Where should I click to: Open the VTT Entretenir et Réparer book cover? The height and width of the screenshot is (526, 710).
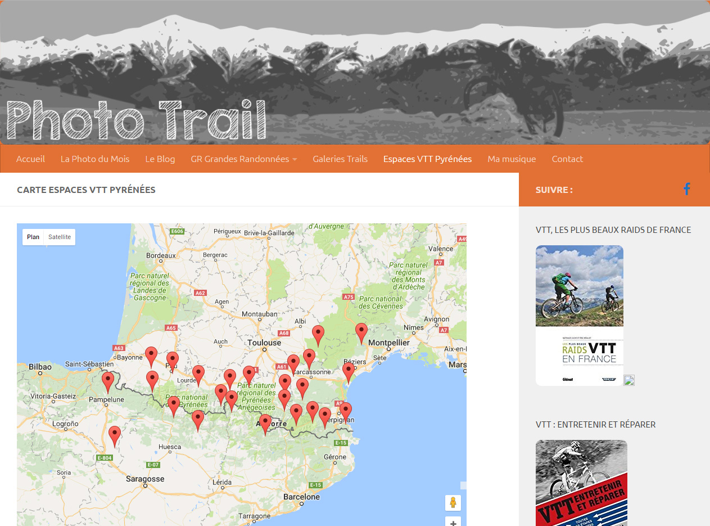[581, 483]
